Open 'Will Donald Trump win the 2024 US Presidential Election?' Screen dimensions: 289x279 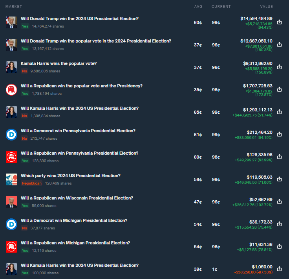(79, 18)
